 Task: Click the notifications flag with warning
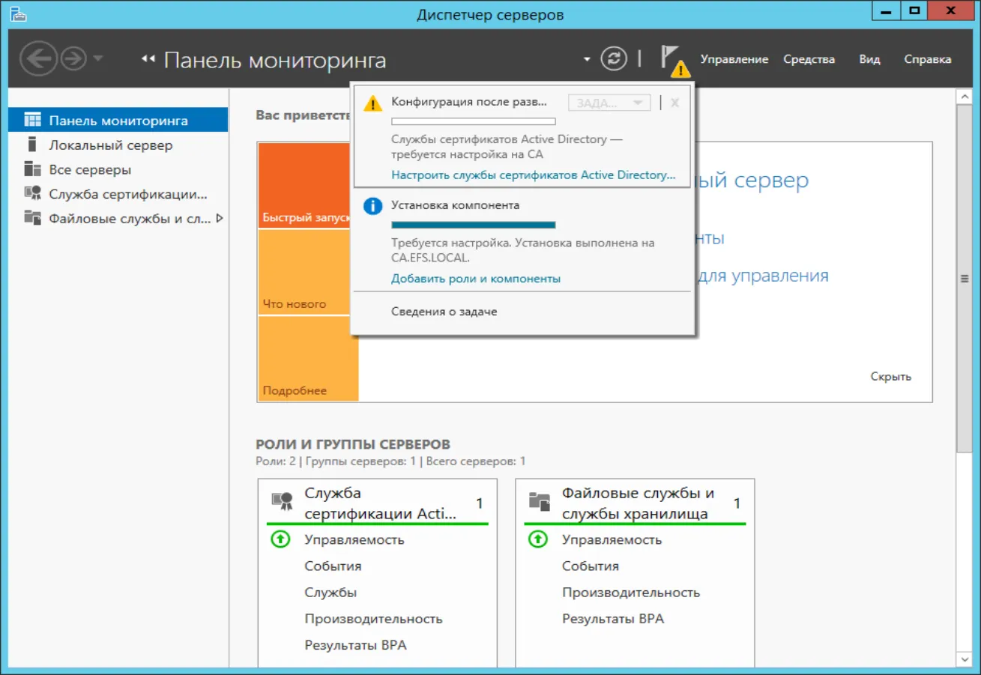click(674, 61)
